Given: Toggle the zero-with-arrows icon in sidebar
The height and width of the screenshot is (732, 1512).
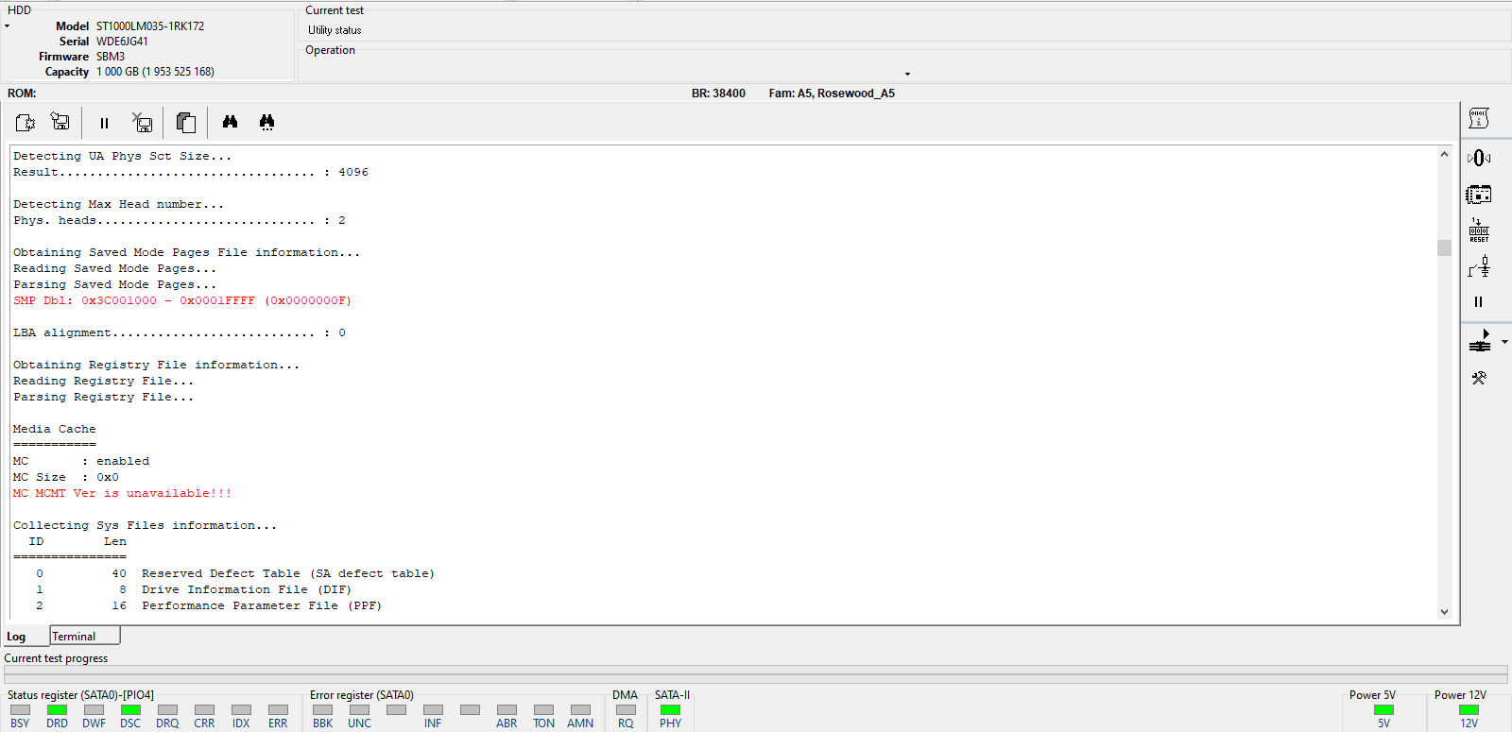Looking at the screenshot, I should click(x=1479, y=159).
